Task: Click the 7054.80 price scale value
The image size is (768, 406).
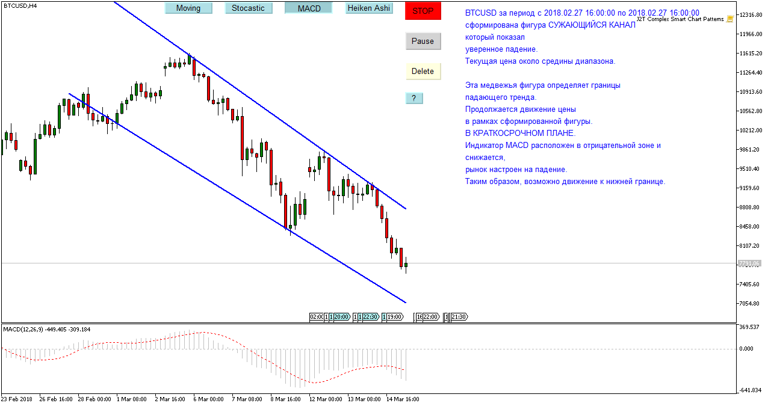Action: [x=750, y=303]
